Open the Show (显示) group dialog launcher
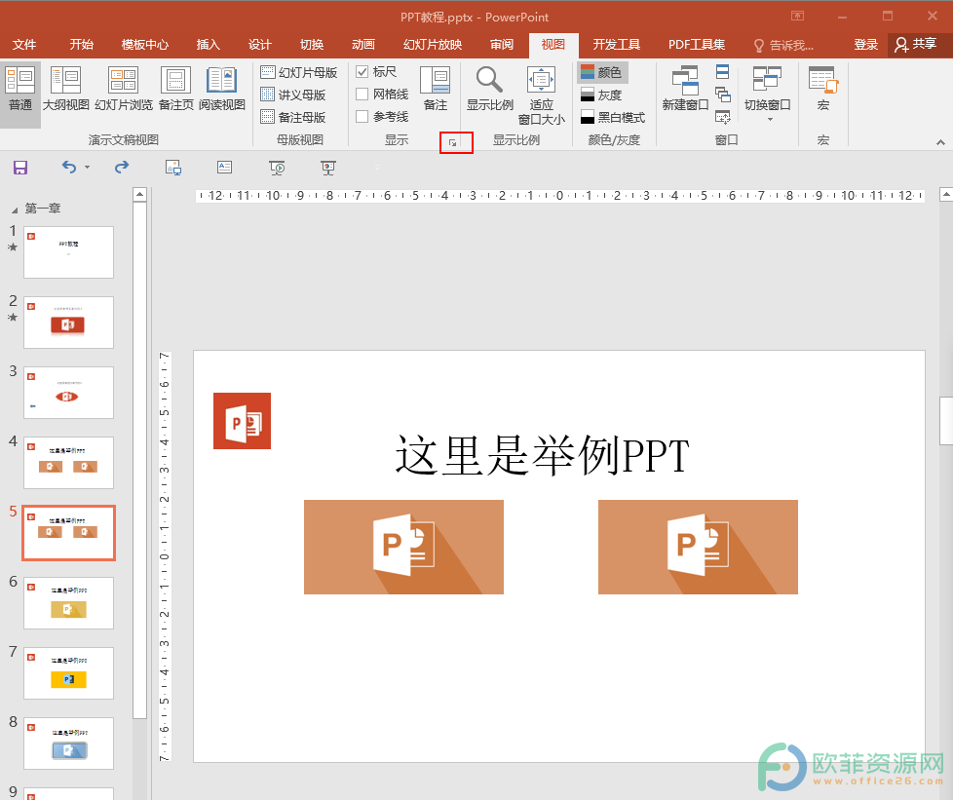The image size is (953, 800). tap(452, 142)
